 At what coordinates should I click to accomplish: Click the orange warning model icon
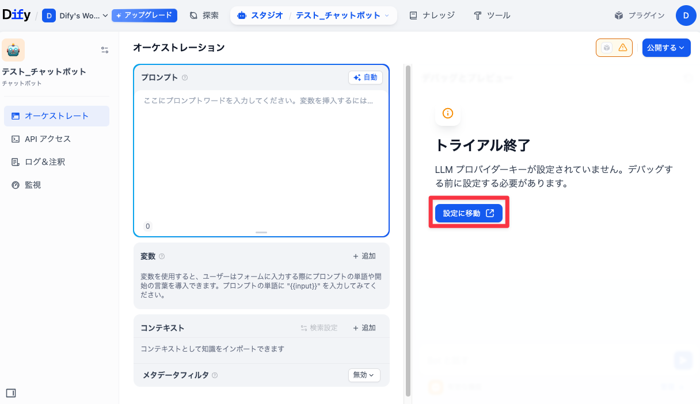point(614,48)
